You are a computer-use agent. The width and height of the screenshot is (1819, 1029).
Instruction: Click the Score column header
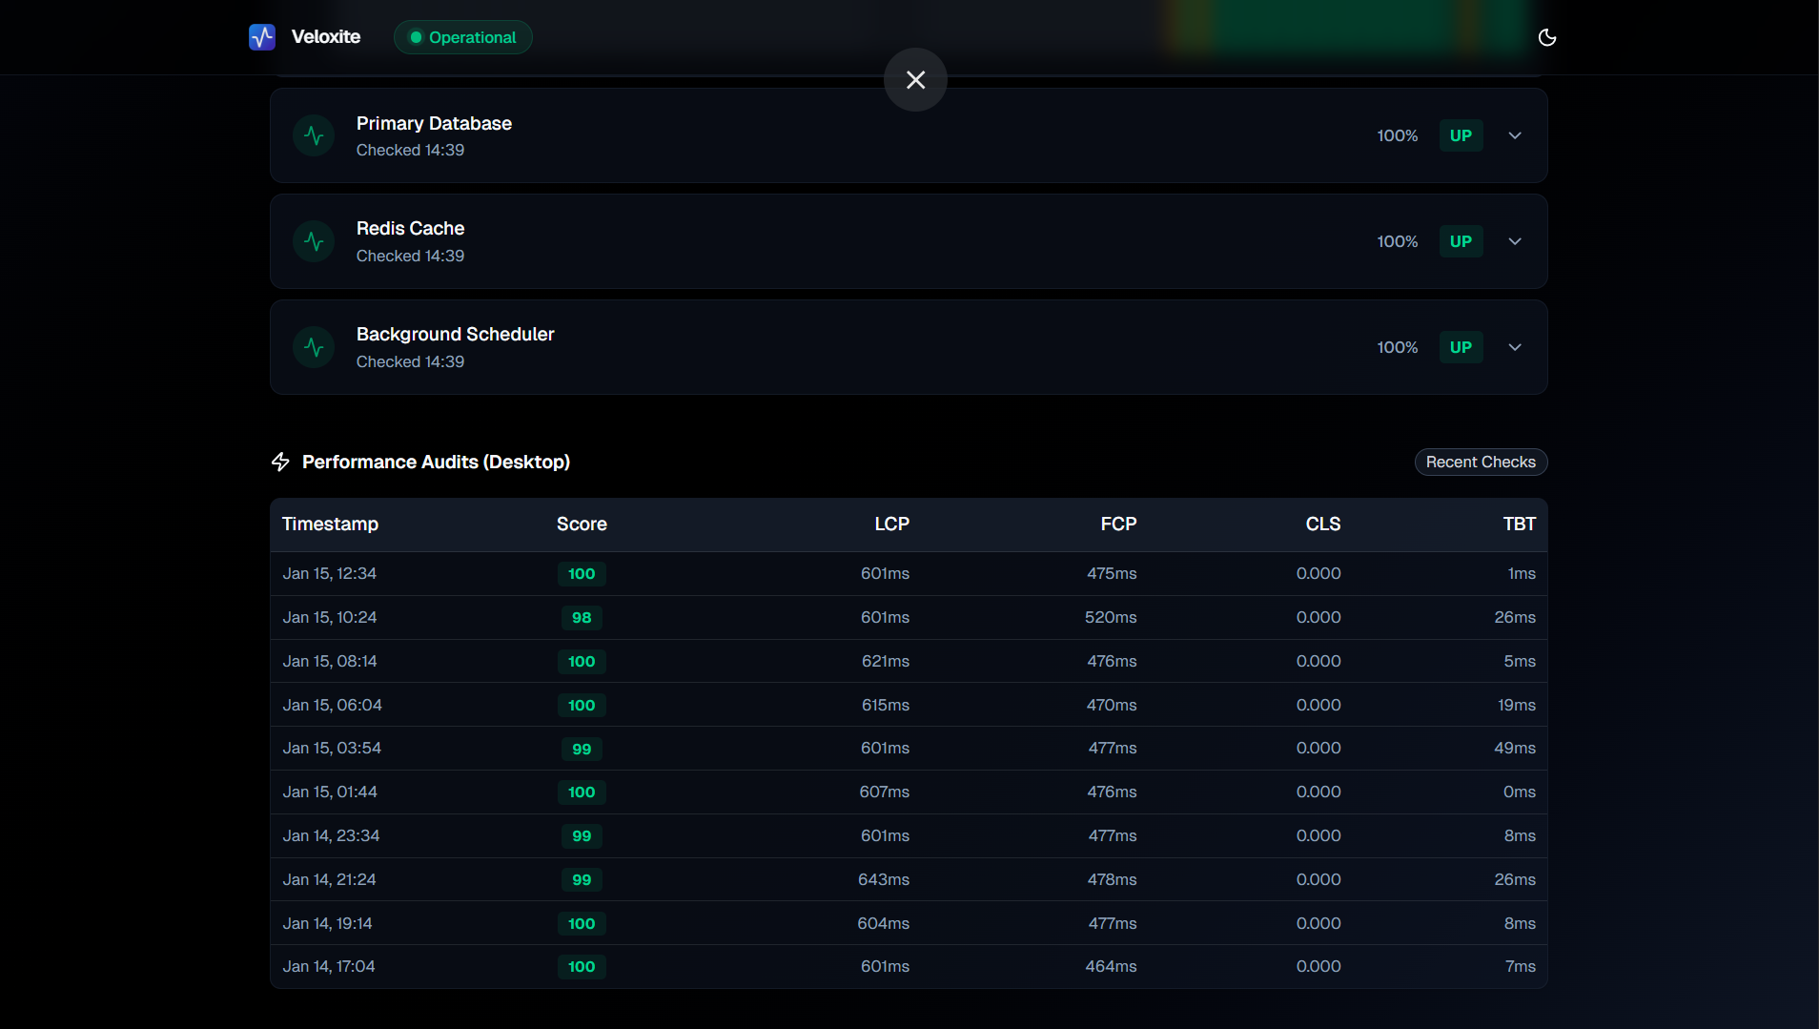[x=582, y=524]
